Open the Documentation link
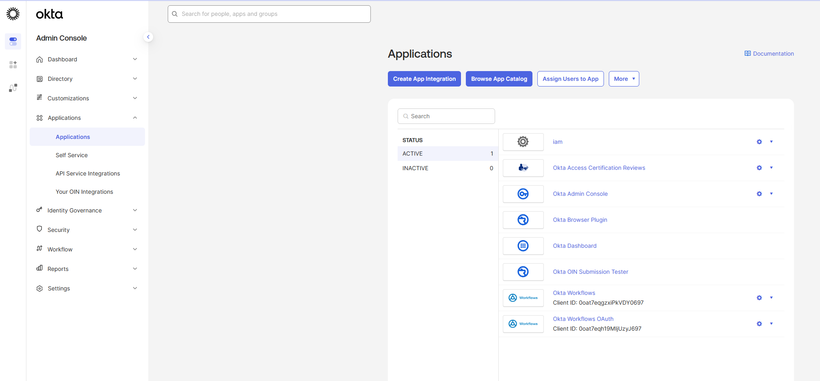The width and height of the screenshot is (820, 381). [x=769, y=54]
